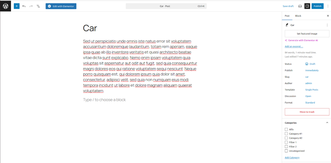Click the Edit with Elementor button
The width and height of the screenshot is (331, 163).
point(61,6)
